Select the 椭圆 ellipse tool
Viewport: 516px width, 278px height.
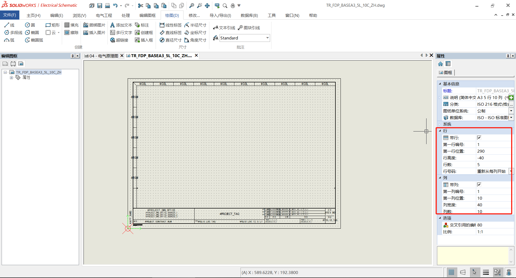coord(32,32)
